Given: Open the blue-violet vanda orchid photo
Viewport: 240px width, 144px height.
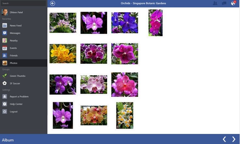Looking at the screenshot, I should (x=125, y=23).
